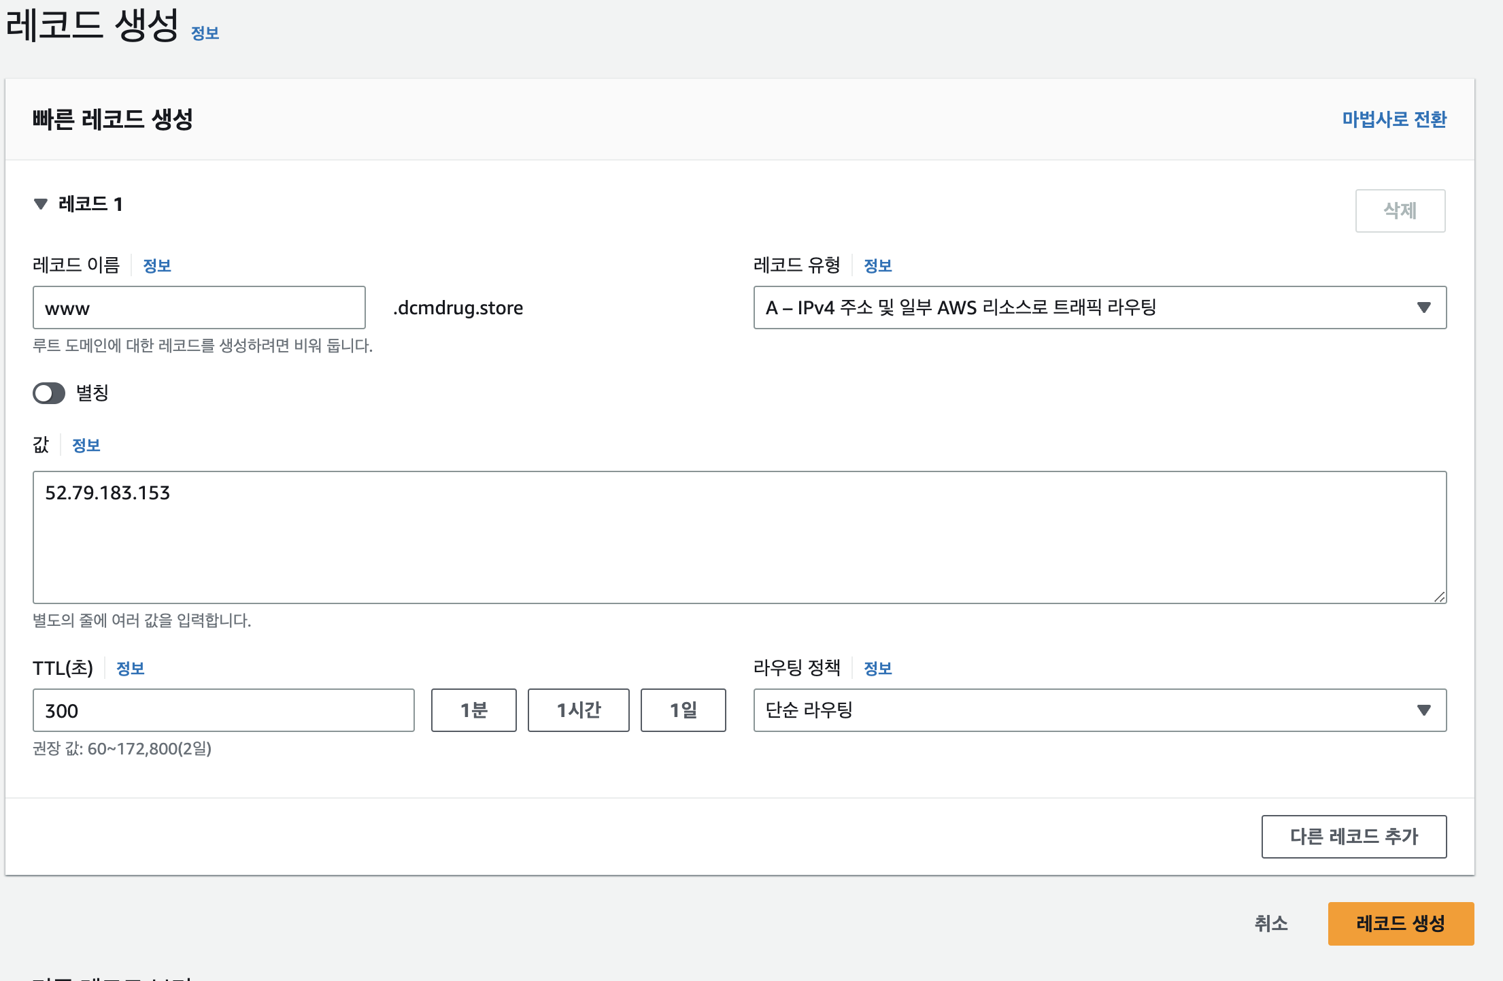
Task: Open 정보 link next to 레코드 이름
Action: point(156,266)
